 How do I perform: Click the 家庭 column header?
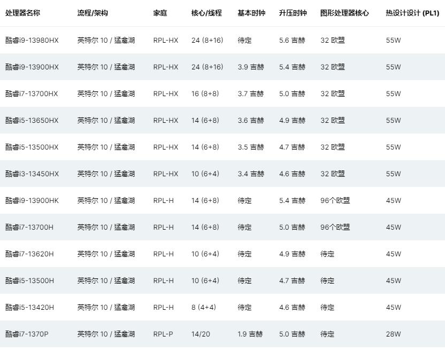160,13
